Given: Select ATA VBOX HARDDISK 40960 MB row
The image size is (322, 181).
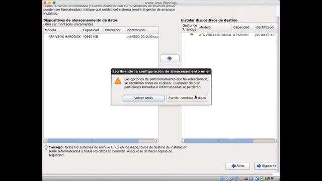Looking at the screenshot, I should (101, 37).
